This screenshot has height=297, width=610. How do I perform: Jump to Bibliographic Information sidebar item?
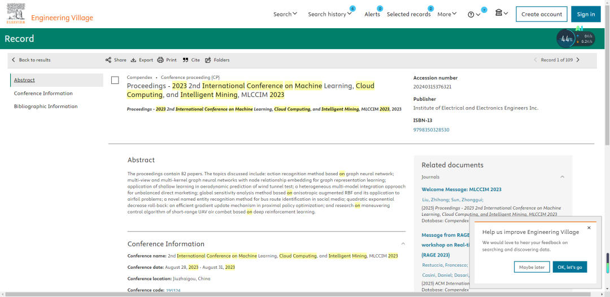(46, 107)
